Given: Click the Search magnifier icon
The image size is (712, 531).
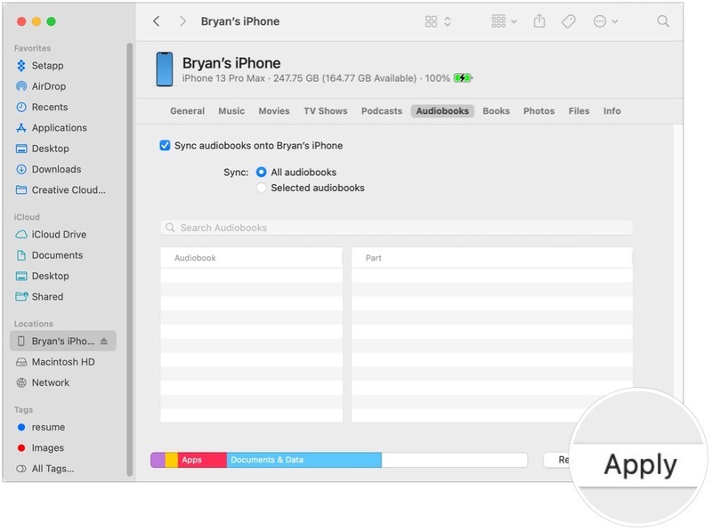Looking at the screenshot, I should (x=663, y=21).
